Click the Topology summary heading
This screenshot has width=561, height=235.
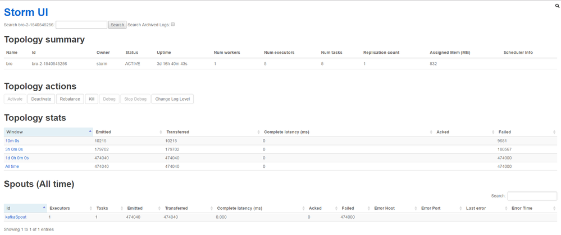[x=44, y=40]
